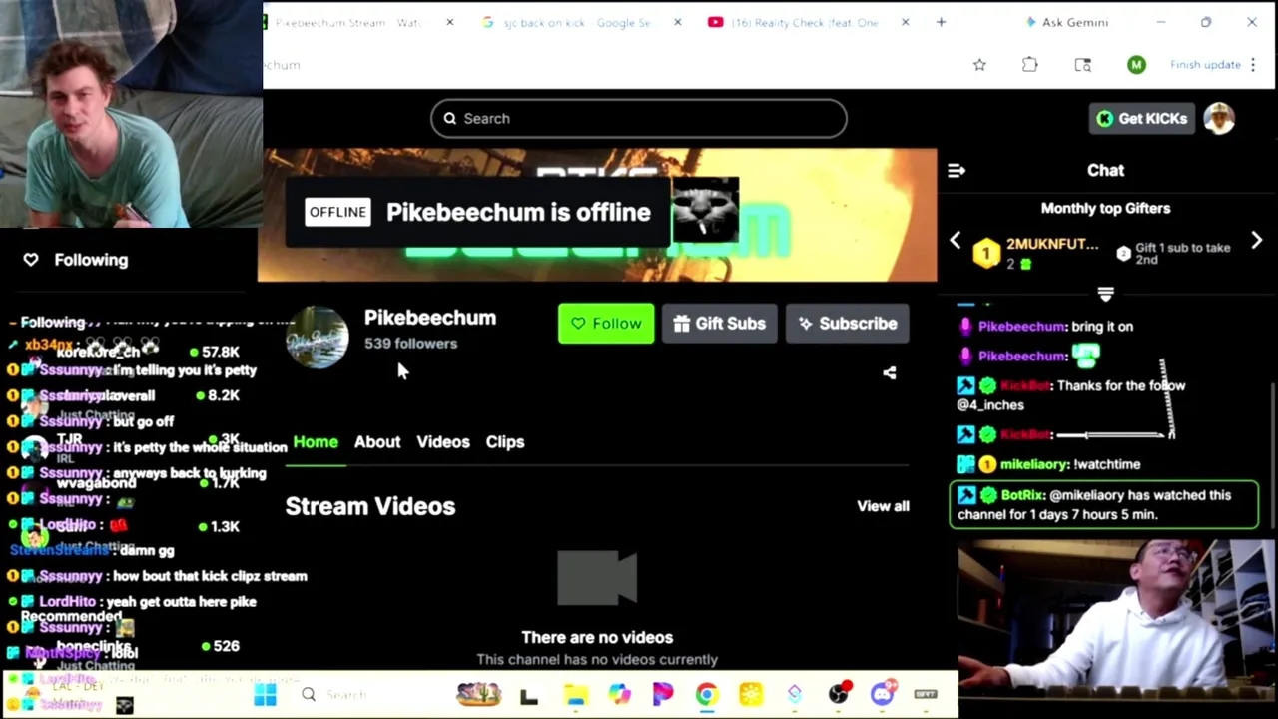The image size is (1278, 719).
Task: Click View all for Stream Videos
Action: (883, 506)
